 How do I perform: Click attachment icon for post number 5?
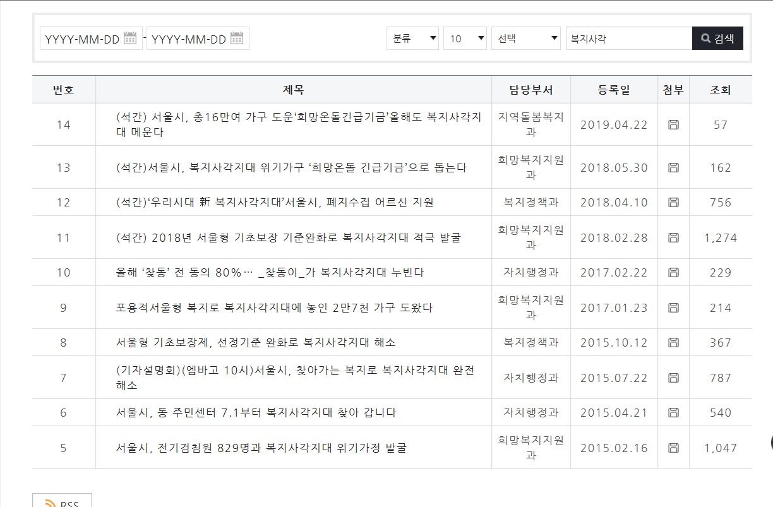[x=673, y=448]
